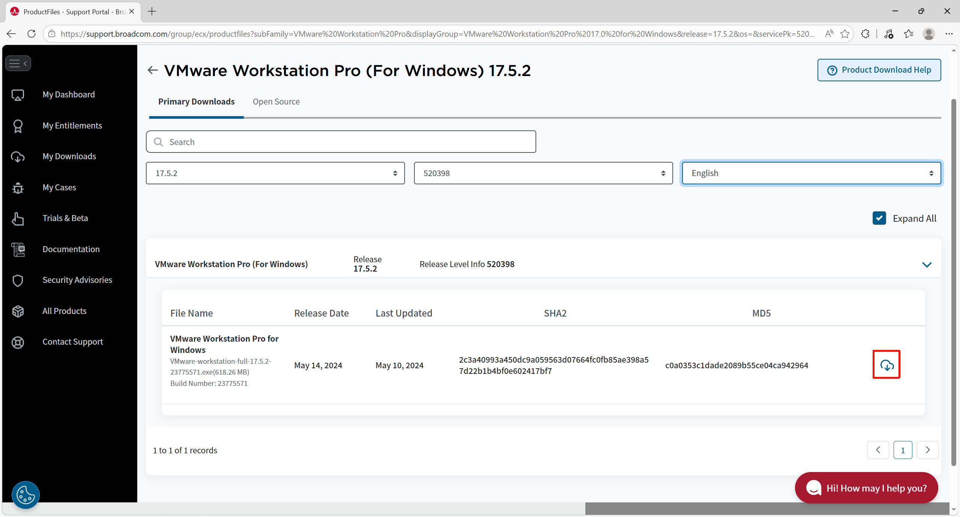Collapse the VMware Workstation Pro release section chevron

[927, 264]
